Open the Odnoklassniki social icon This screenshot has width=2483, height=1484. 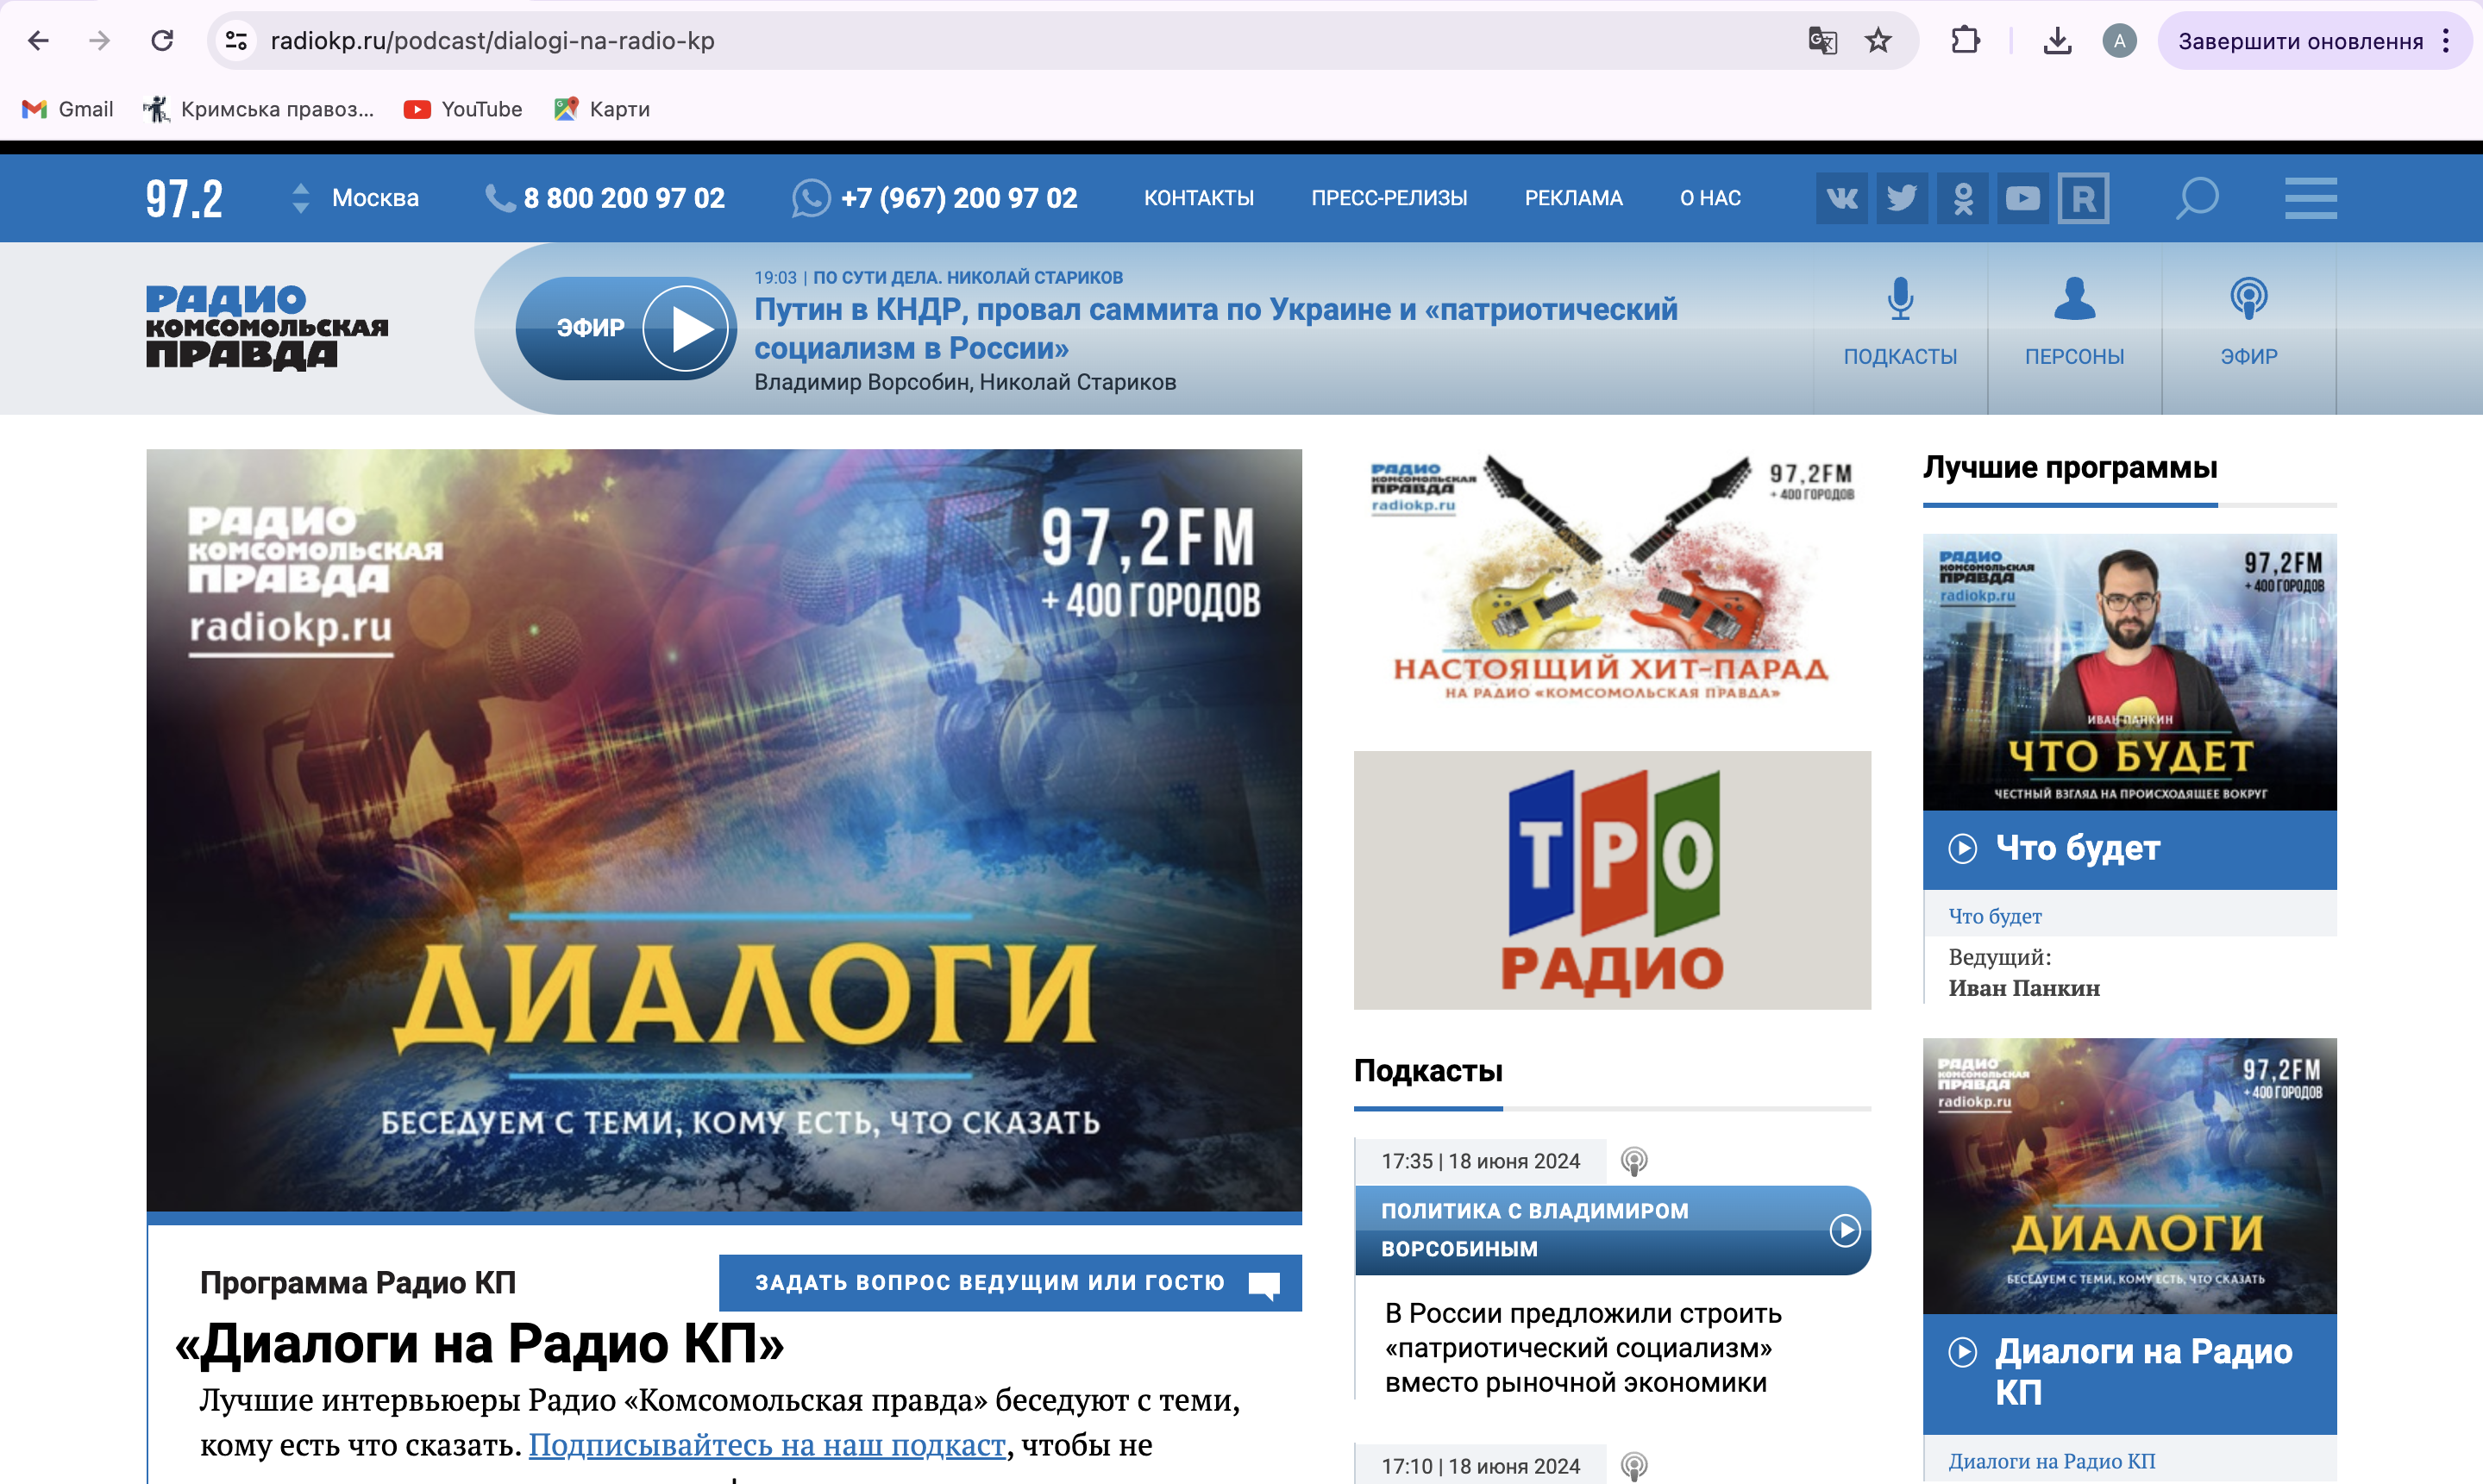(x=1963, y=198)
